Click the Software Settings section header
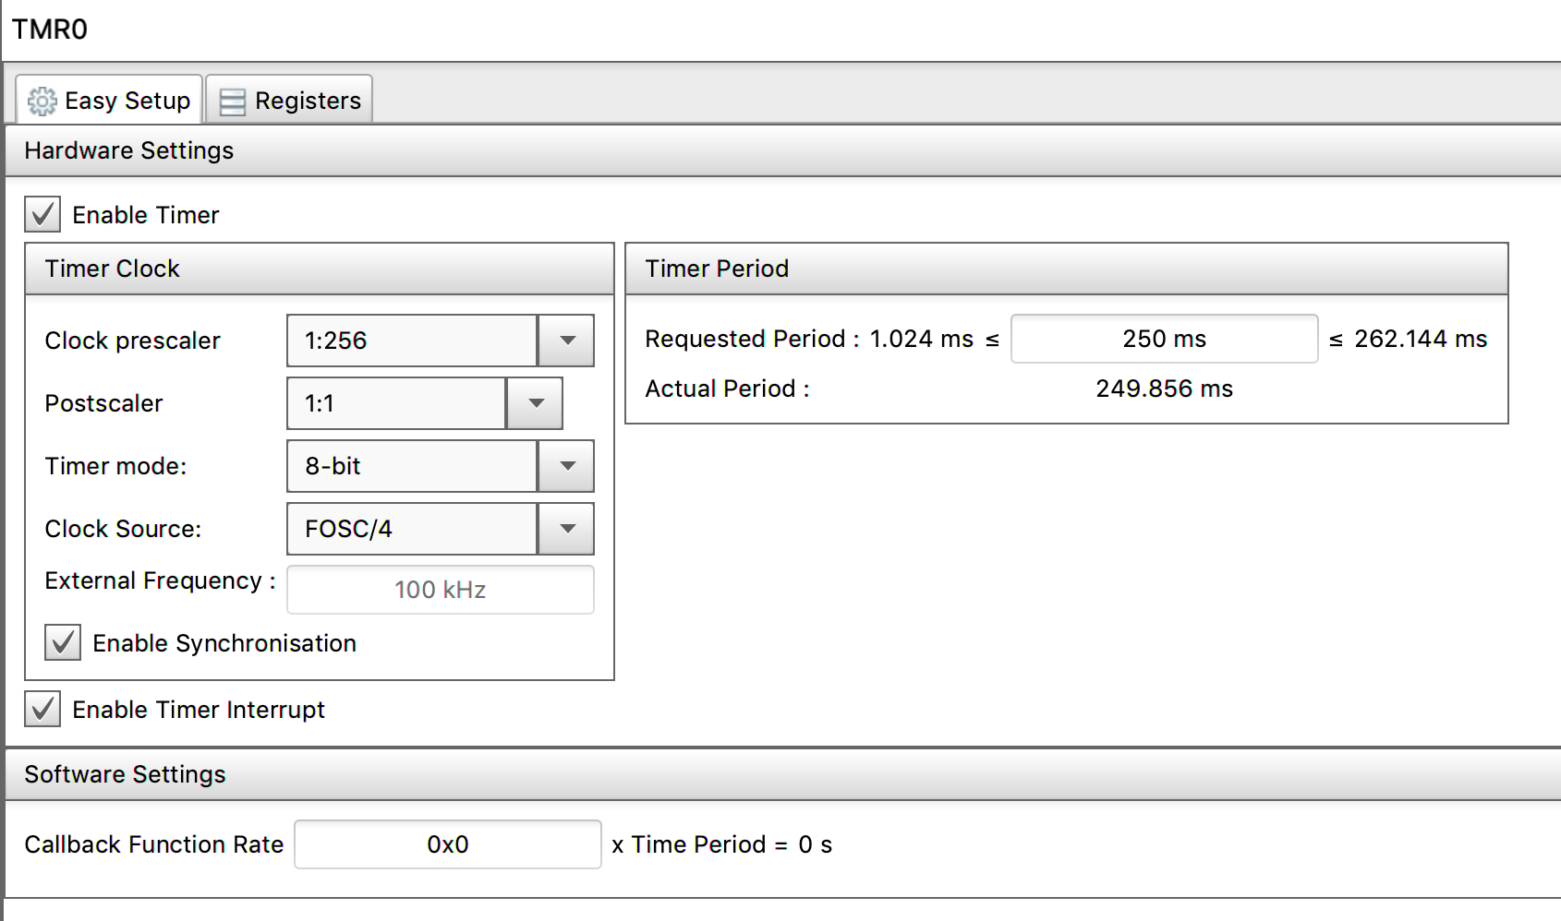 126,774
